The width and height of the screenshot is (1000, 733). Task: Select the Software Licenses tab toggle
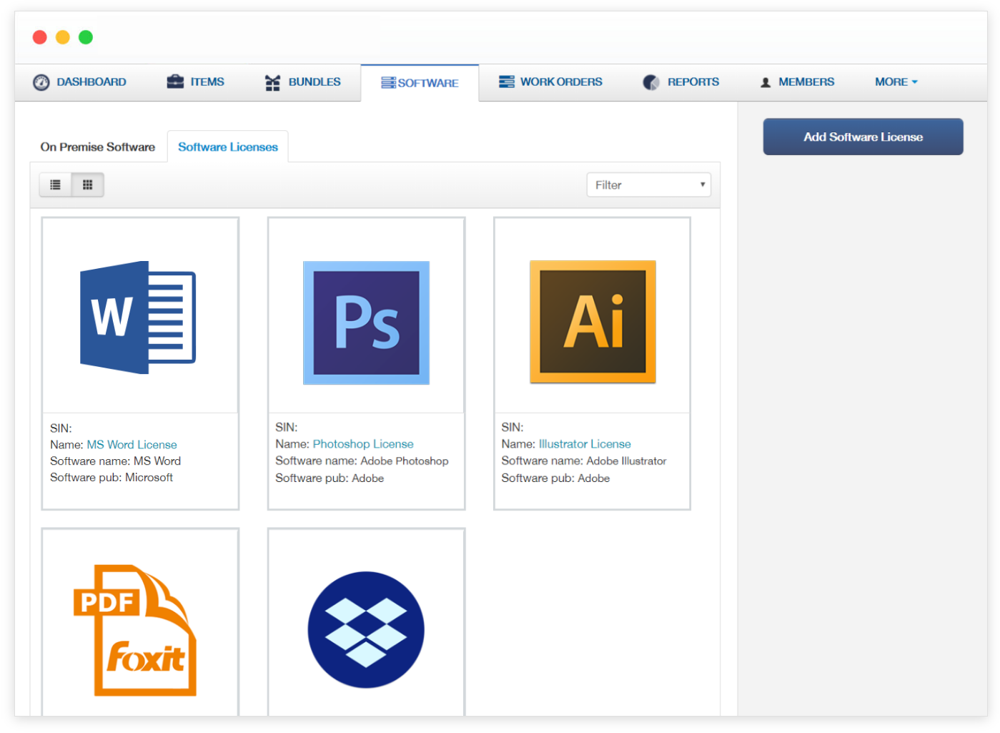228,147
